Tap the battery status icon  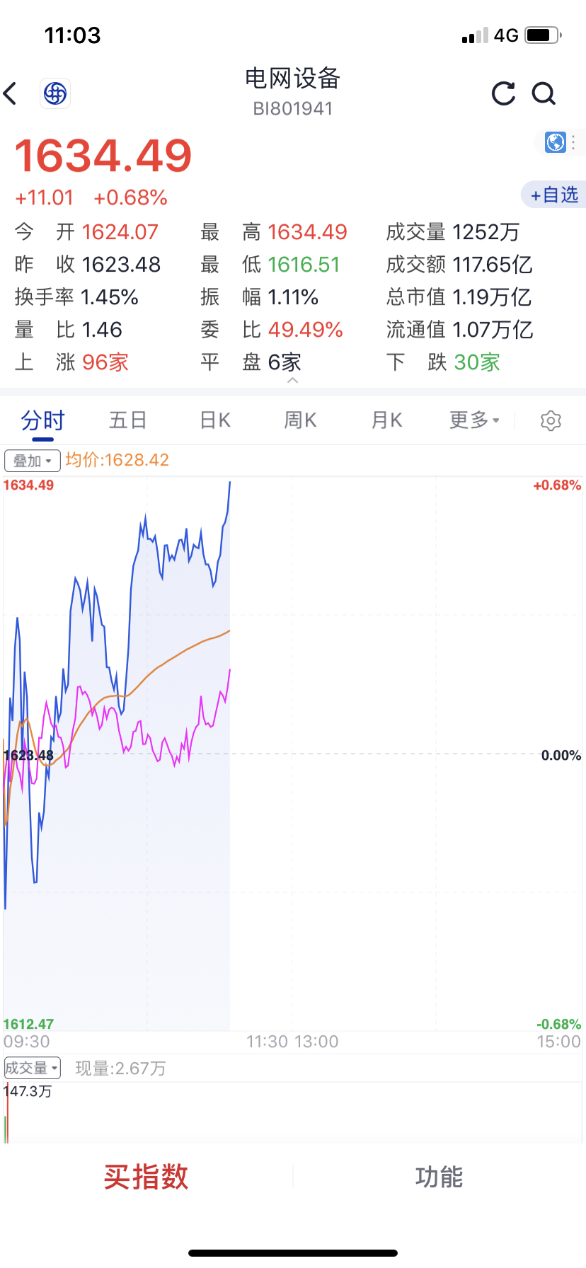click(544, 35)
